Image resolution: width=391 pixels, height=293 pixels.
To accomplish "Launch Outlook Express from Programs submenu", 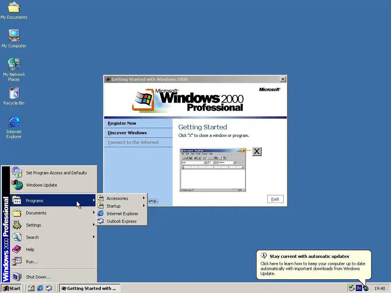I will click(122, 221).
